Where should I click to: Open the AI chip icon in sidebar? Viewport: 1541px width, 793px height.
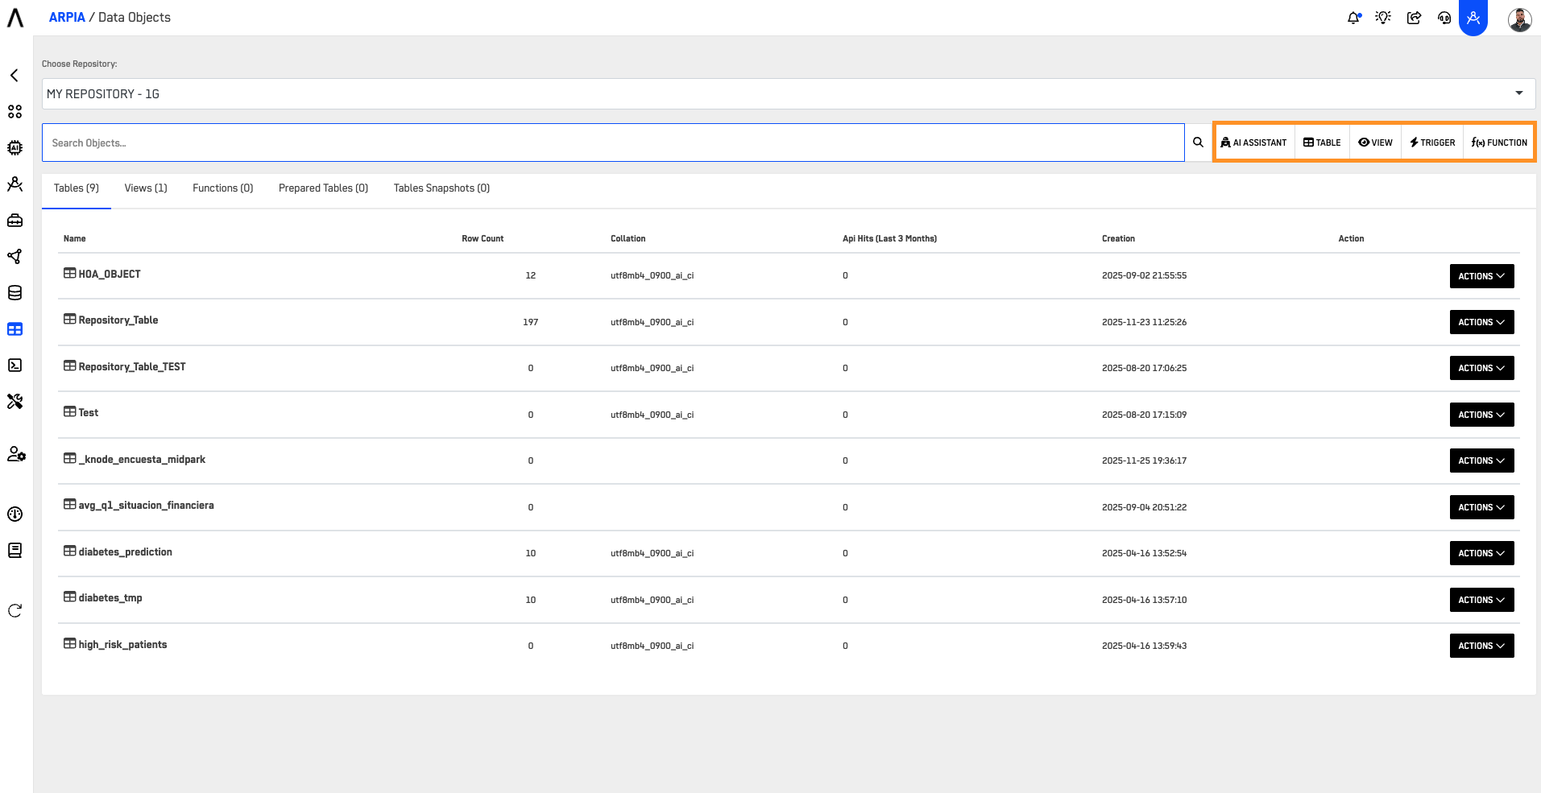pos(14,147)
